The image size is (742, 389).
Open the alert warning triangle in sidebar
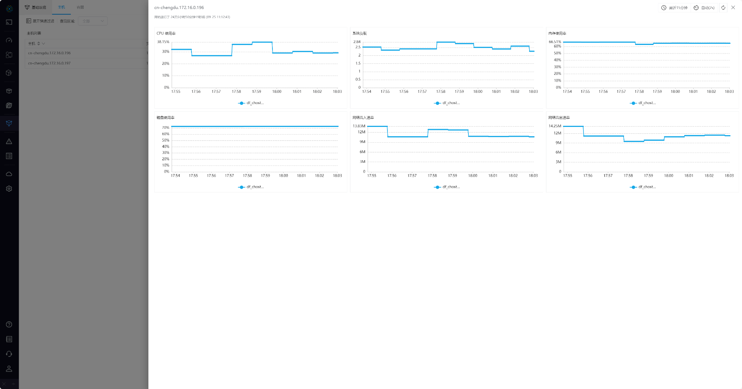point(9,142)
